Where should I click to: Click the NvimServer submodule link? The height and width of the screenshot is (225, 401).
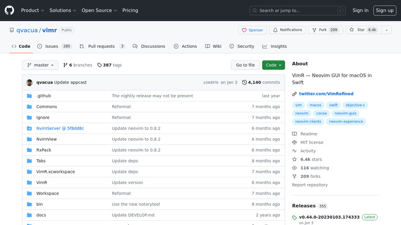(60, 128)
